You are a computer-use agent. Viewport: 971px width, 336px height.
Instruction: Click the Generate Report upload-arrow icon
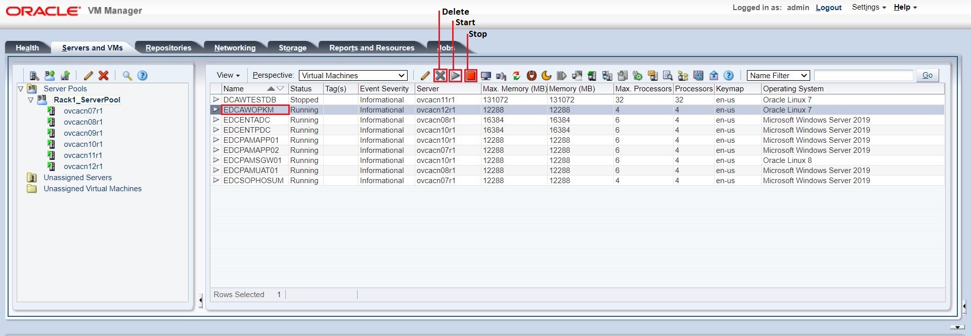pos(714,76)
